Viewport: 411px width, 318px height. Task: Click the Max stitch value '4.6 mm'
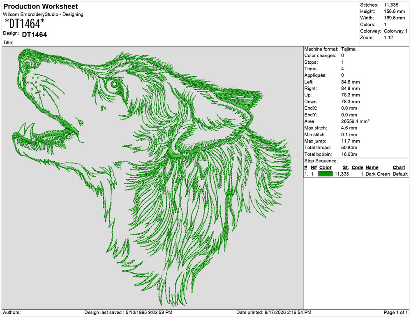click(349, 128)
